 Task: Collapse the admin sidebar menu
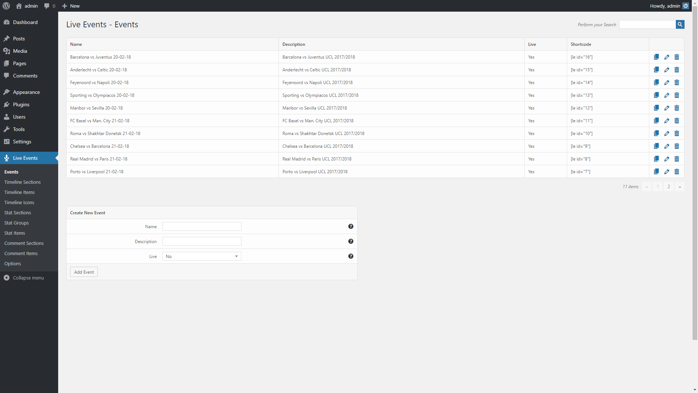24,278
